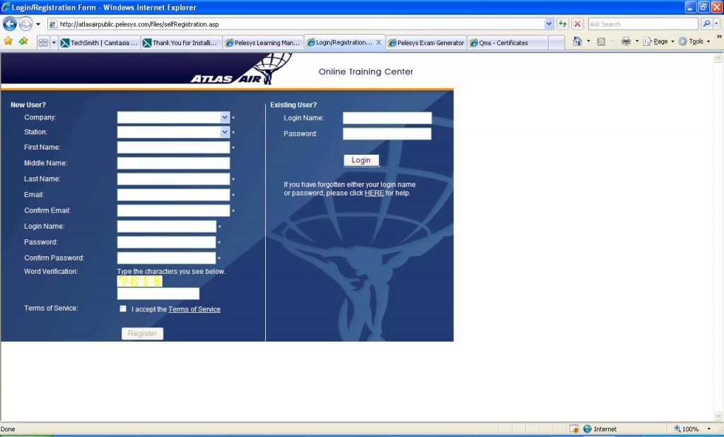Expand the Station dropdown
The width and height of the screenshot is (724, 437).
click(x=225, y=132)
